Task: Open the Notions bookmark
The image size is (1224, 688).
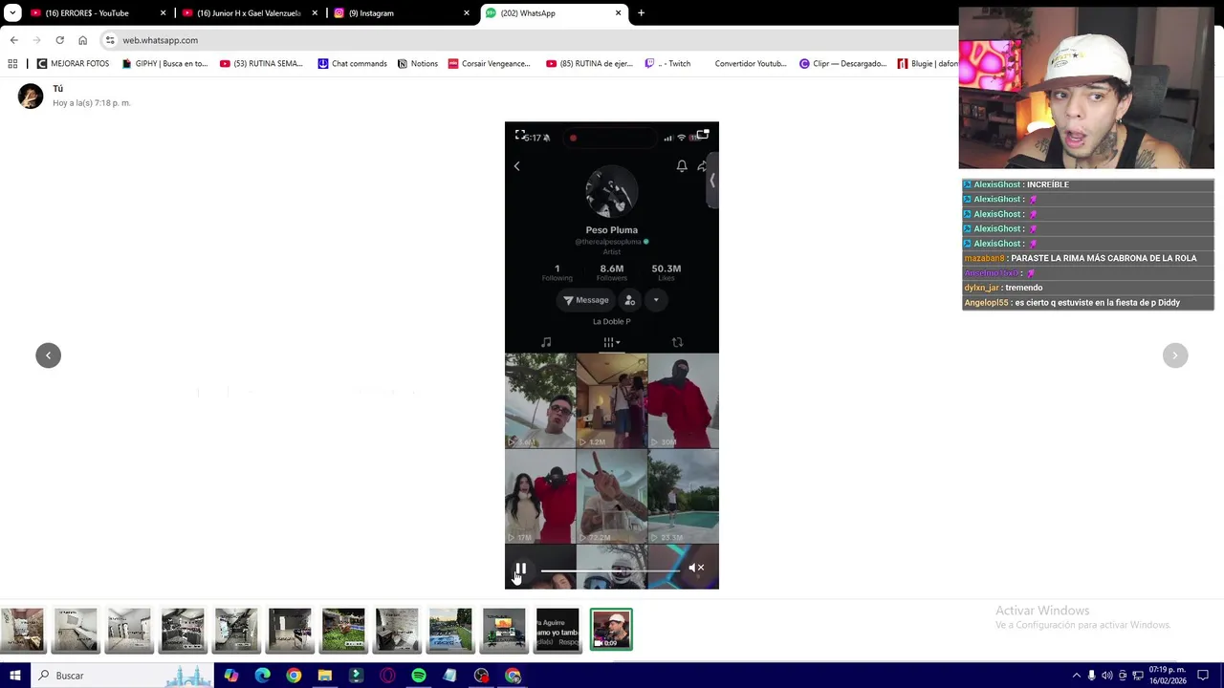Action: coord(417,64)
